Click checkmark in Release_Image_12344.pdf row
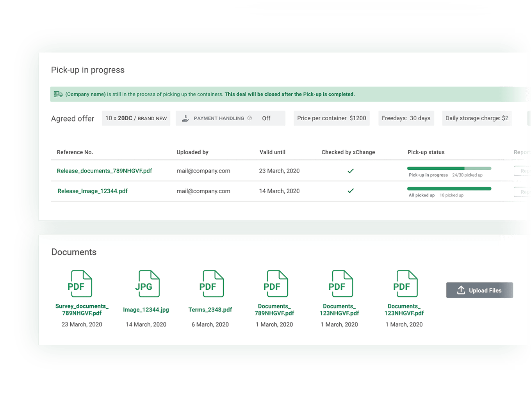This screenshot has width=531, height=399. coord(351,191)
